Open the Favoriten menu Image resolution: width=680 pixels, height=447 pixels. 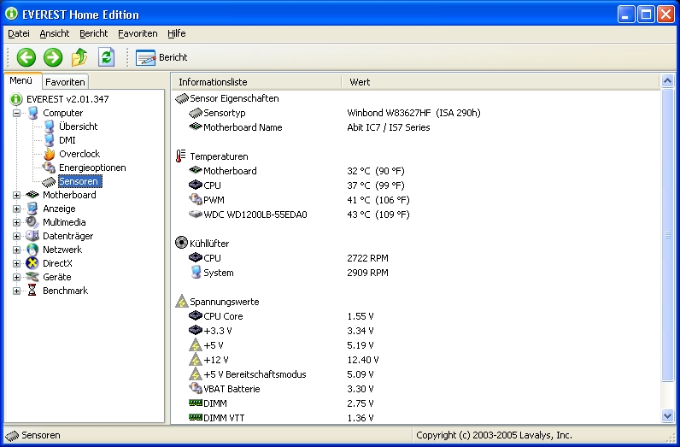click(138, 33)
